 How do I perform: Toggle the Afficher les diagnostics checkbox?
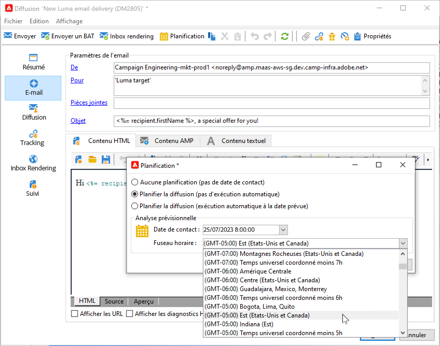[x=130, y=313]
